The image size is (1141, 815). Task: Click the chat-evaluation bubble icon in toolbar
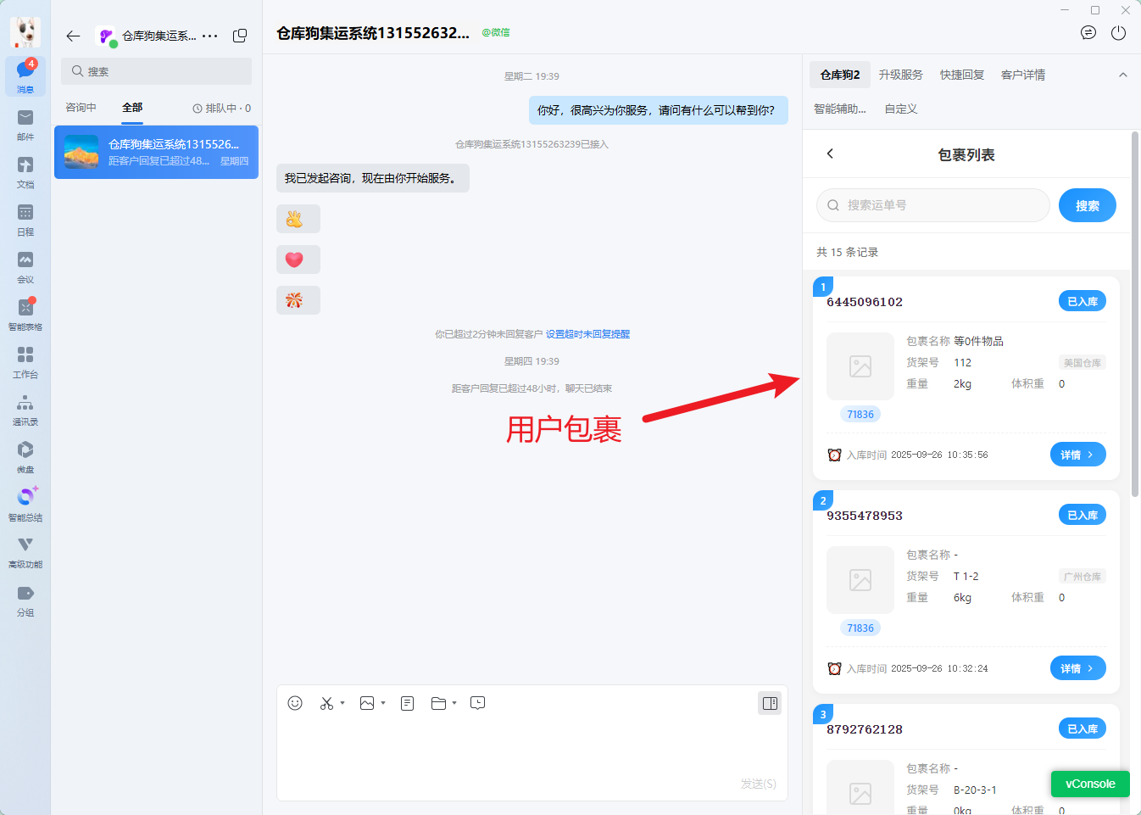point(478,703)
